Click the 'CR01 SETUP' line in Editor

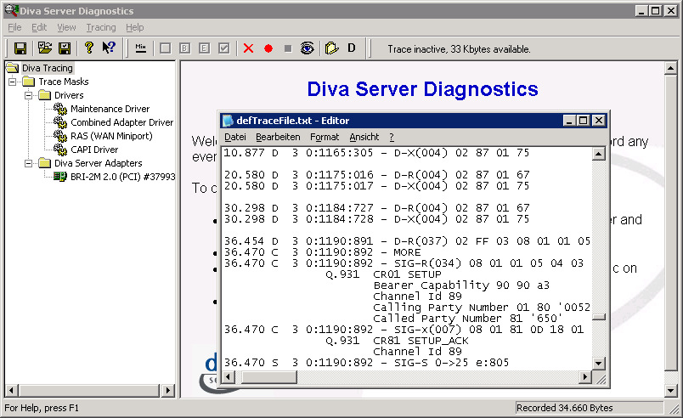pyautogui.click(x=407, y=274)
